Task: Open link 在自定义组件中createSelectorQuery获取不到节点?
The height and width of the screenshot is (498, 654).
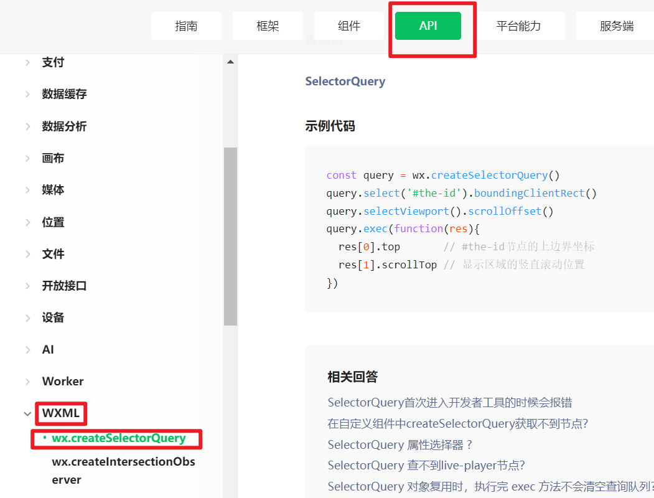Action: click(x=457, y=424)
